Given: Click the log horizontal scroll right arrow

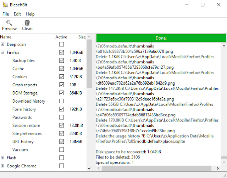Looking at the screenshot, I should [x=217, y=168].
